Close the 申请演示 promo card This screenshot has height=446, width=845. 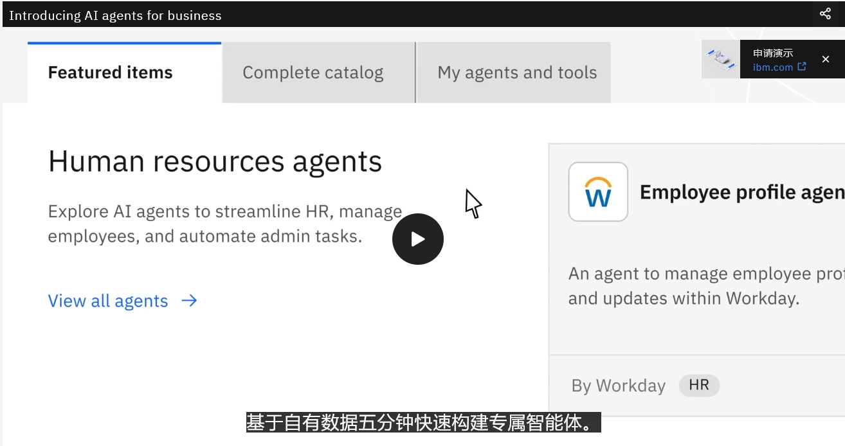pyautogui.click(x=826, y=59)
